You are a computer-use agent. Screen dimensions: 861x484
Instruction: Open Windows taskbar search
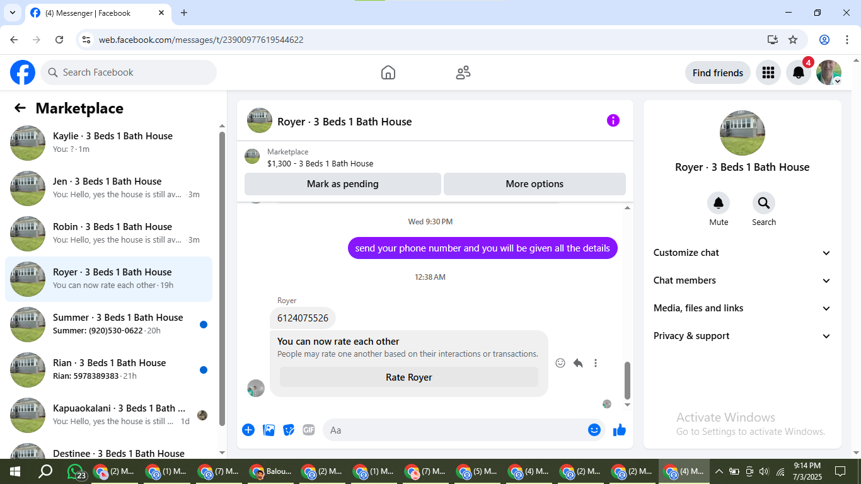[x=45, y=471]
